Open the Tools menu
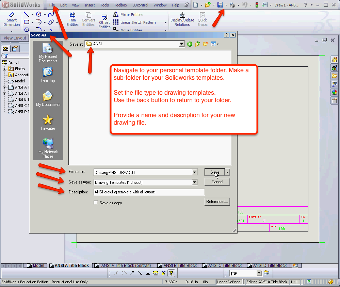The image size is (340, 287). (104, 5)
